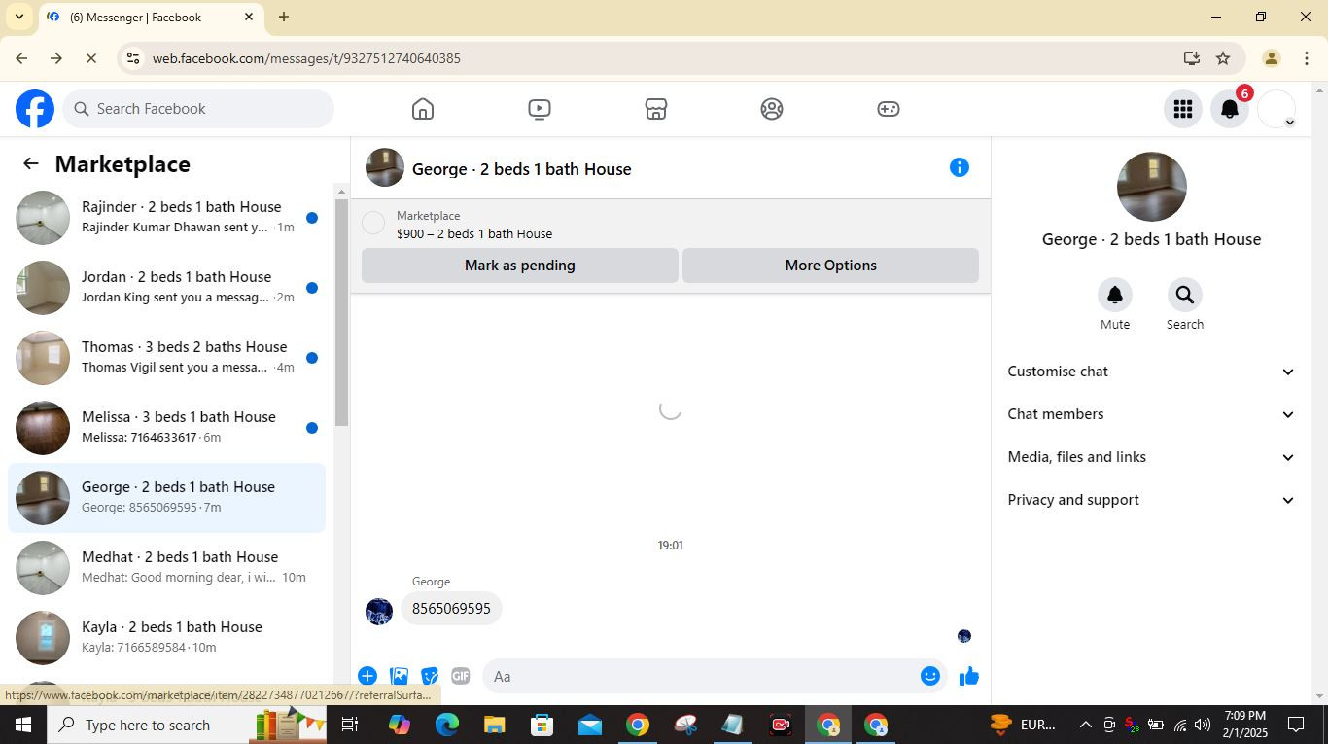Click the browser address bar URL
1328x744 pixels.
(x=306, y=58)
